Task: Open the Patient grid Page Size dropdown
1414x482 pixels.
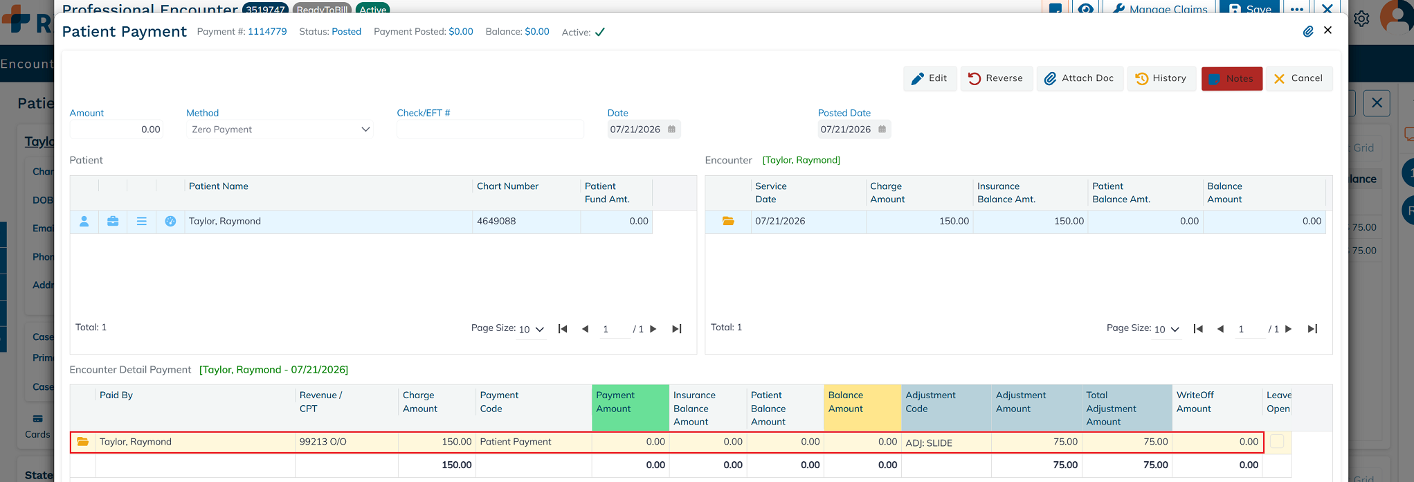Action: click(x=532, y=330)
